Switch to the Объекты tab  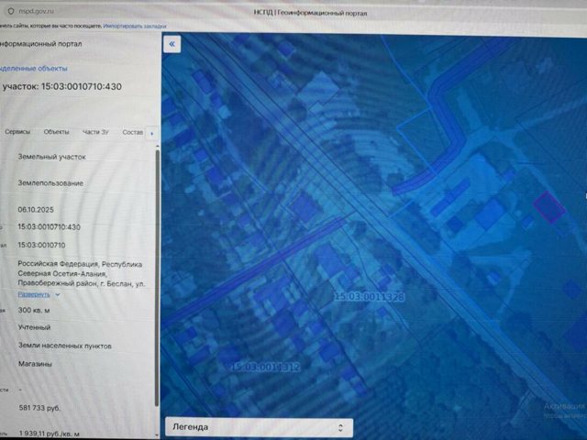coord(56,132)
